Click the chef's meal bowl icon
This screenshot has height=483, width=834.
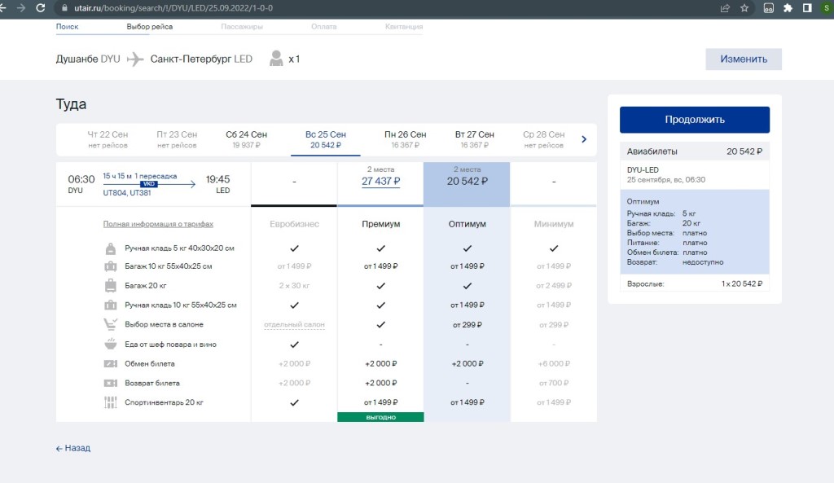pos(110,344)
